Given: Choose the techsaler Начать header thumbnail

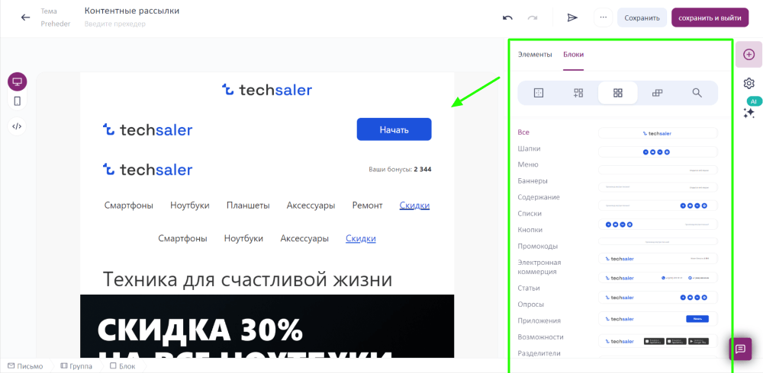Looking at the screenshot, I should tap(658, 319).
